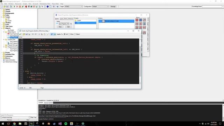Click the Save project icon in main toolbar
Image resolution: width=224 pixels, height=126 pixels.
[7, 7]
